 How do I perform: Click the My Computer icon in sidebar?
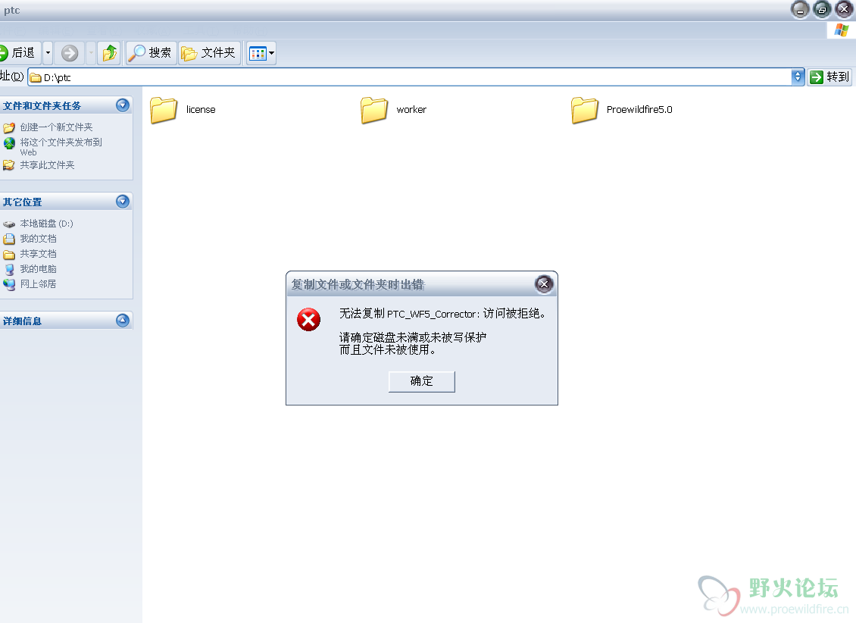pyautogui.click(x=9, y=269)
